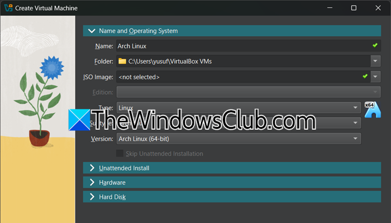Open the disabled Edition dropdown
The image size is (391, 223).
pos(249,92)
